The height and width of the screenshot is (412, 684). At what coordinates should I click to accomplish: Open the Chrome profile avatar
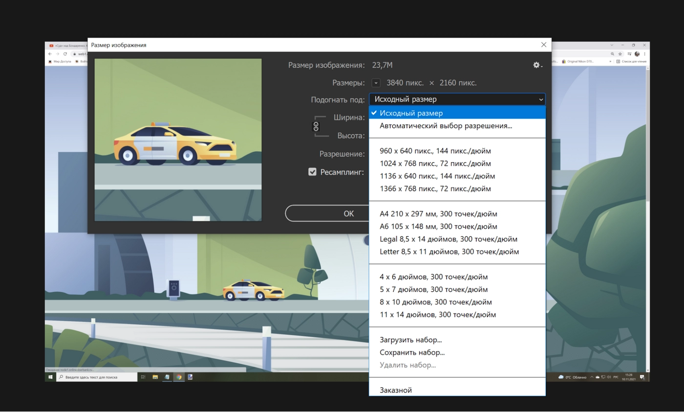[637, 54]
